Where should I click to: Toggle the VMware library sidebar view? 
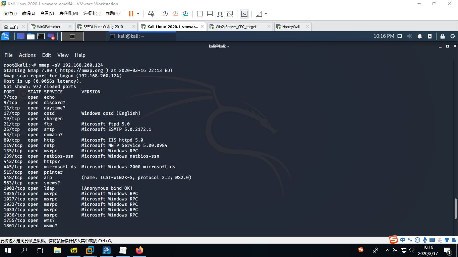(200, 14)
